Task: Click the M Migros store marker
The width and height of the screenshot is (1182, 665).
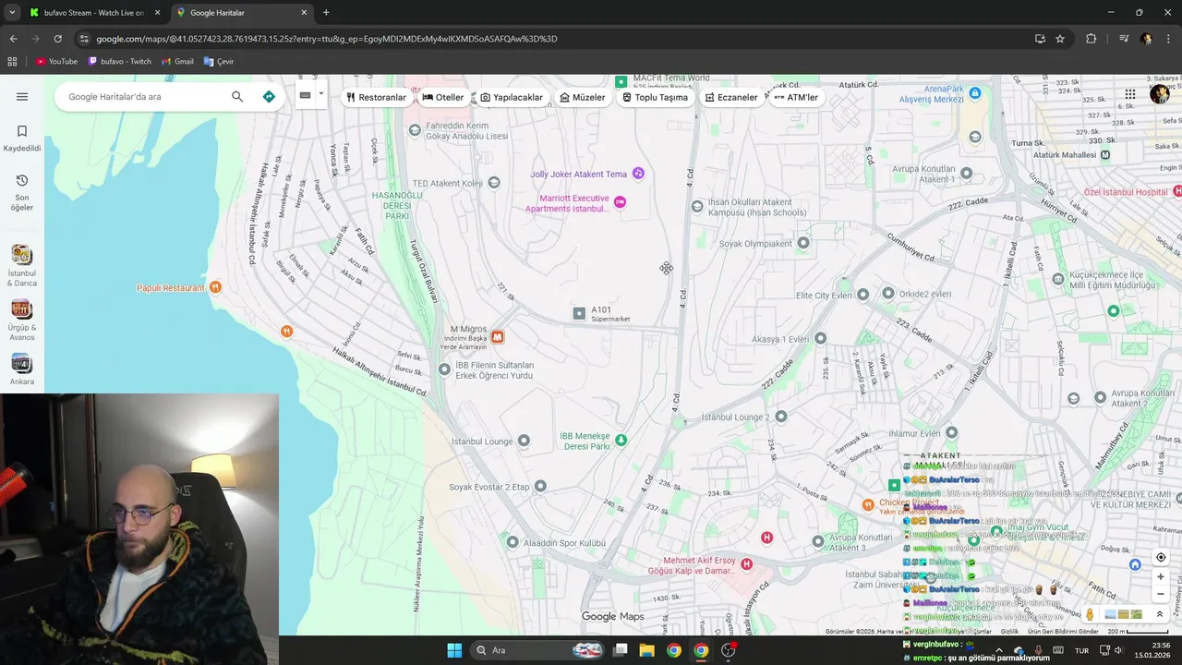Action: coord(497,337)
